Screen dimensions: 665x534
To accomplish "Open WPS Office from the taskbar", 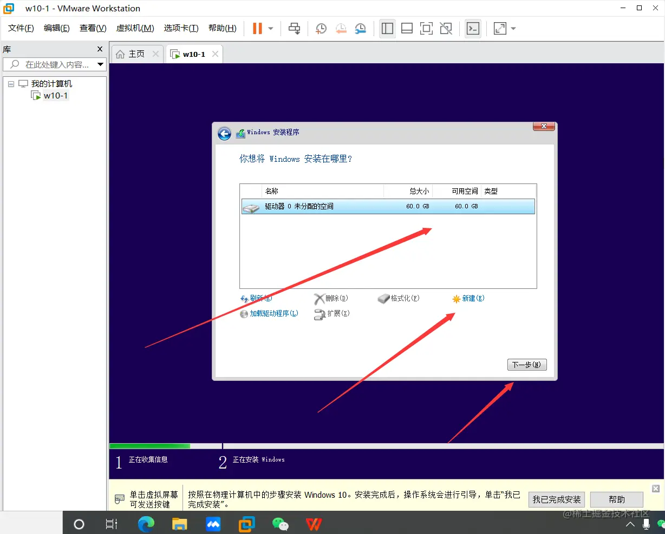I will point(314,524).
